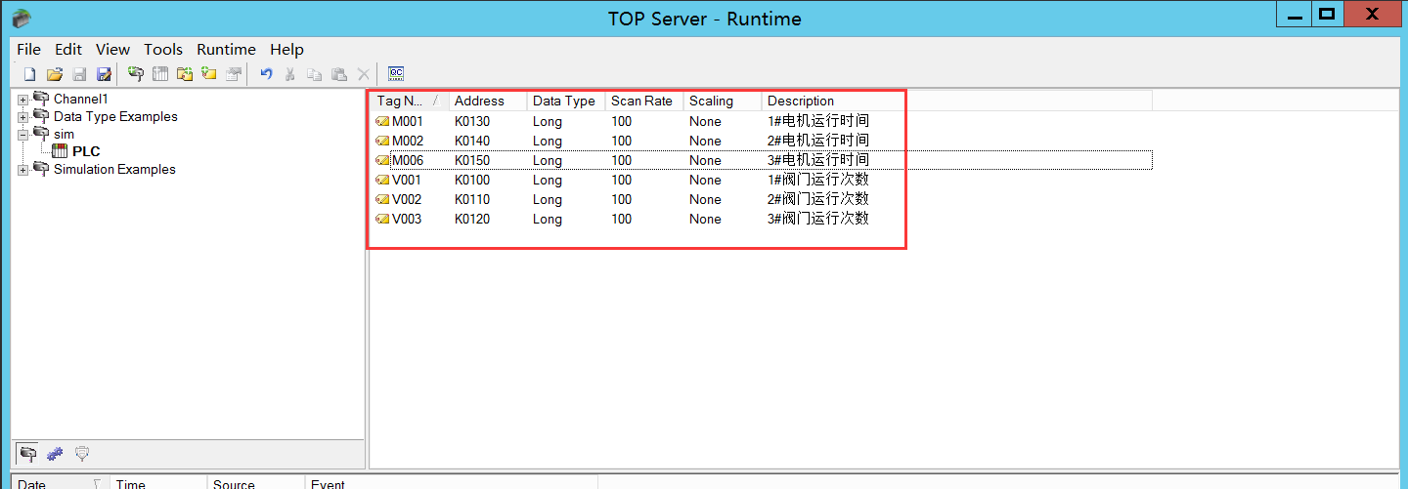Image resolution: width=1408 pixels, height=489 pixels.
Task: Click the Save As toolbar icon
Action: [104, 74]
